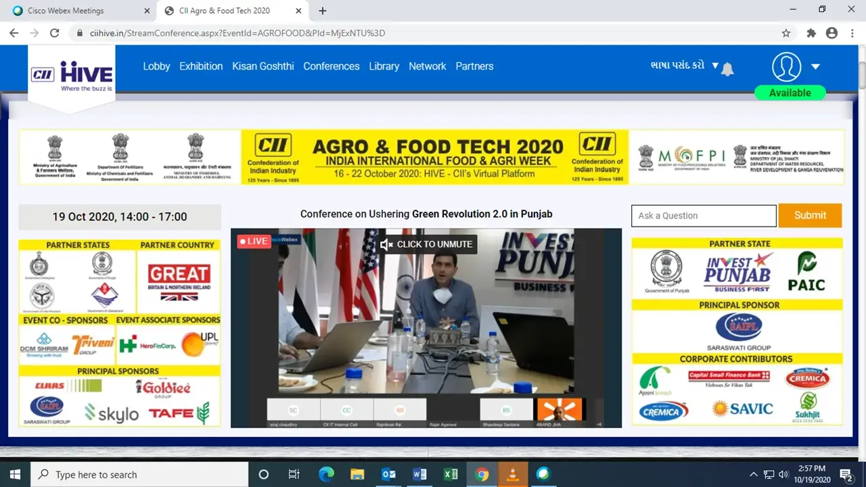Switch to Cisco Webex Meetings tab
This screenshot has width=866, height=487.
[78, 11]
